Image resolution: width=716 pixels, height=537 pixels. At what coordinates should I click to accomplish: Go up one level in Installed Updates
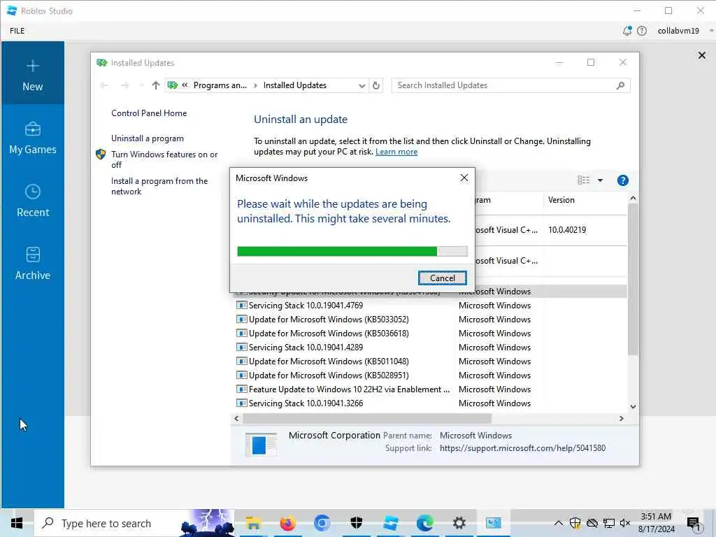coord(156,85)
